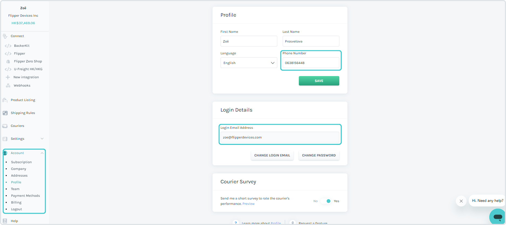Screen dimensions: 506x225
Task: Go to Payment Methods page
Action: coord(25,196)
